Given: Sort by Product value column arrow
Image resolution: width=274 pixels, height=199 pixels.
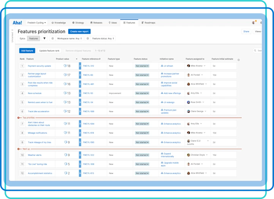Looking at the screenshot, I should [77, 59].
